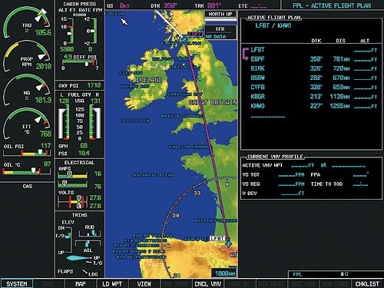Image resolution: width=384 pixels, height=288 pixels.
Task: Click the ITT gauge needle
Action: click(x=38, y=119)
